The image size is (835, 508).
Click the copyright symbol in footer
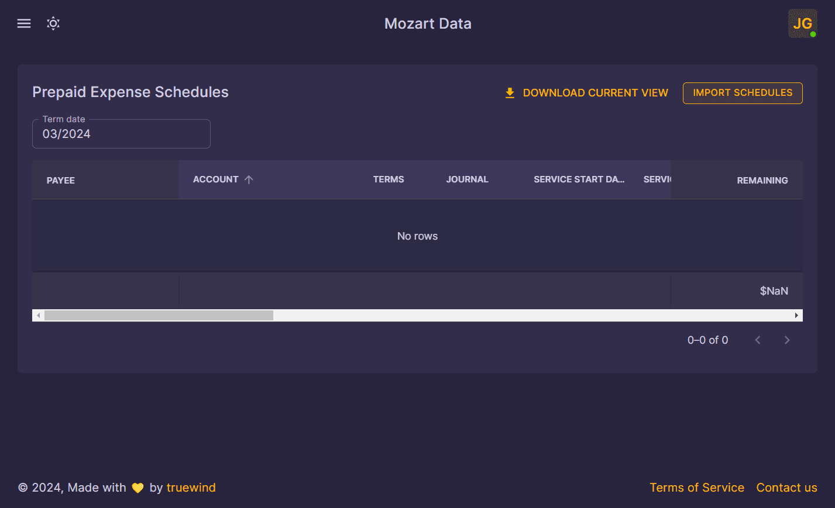tap(22, 487)
